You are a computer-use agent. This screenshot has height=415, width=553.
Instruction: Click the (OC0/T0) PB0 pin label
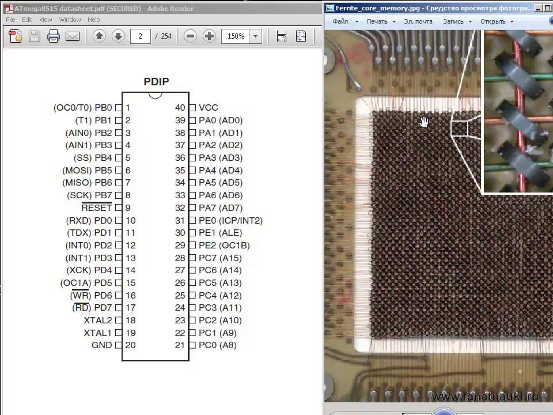[x=82, y=108]
